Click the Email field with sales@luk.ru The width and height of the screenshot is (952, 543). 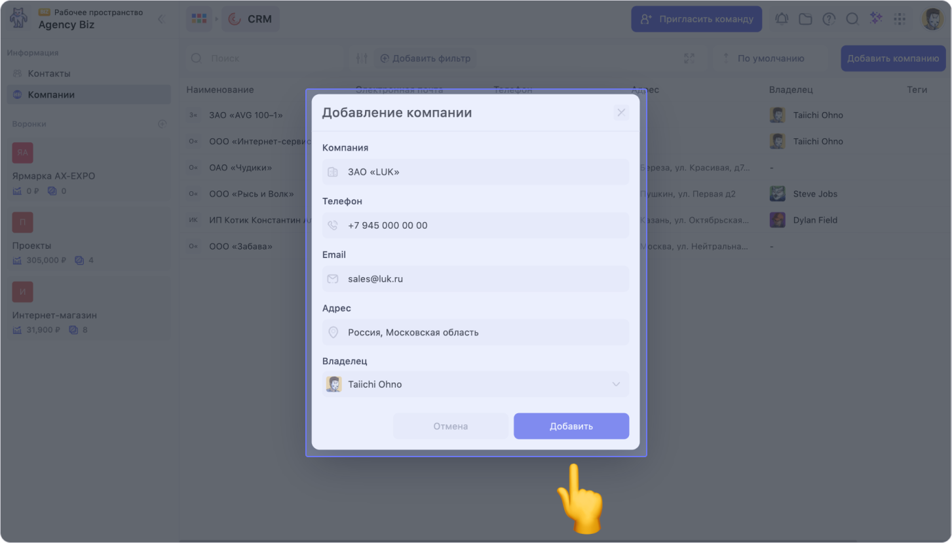[475, 279]
